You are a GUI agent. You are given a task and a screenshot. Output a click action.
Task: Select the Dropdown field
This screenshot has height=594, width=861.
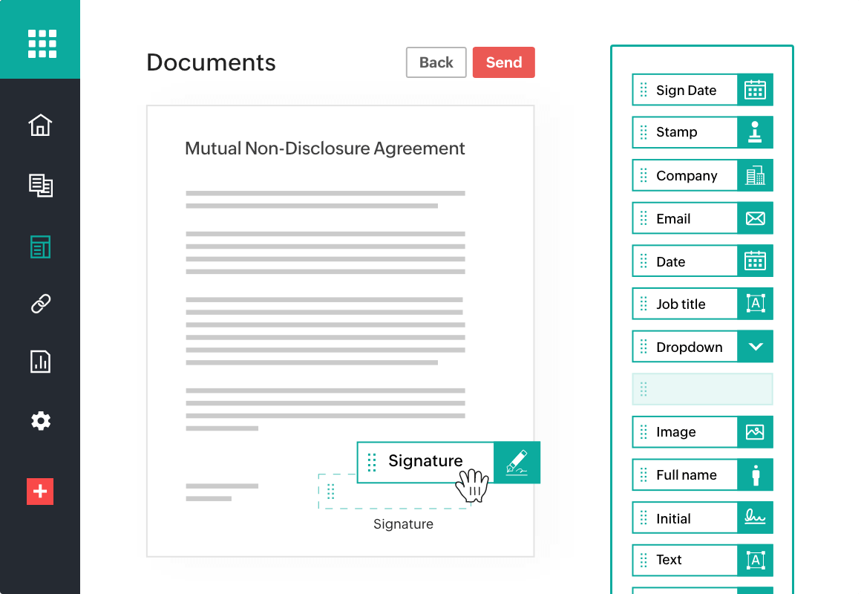click(x=702, y=346)
